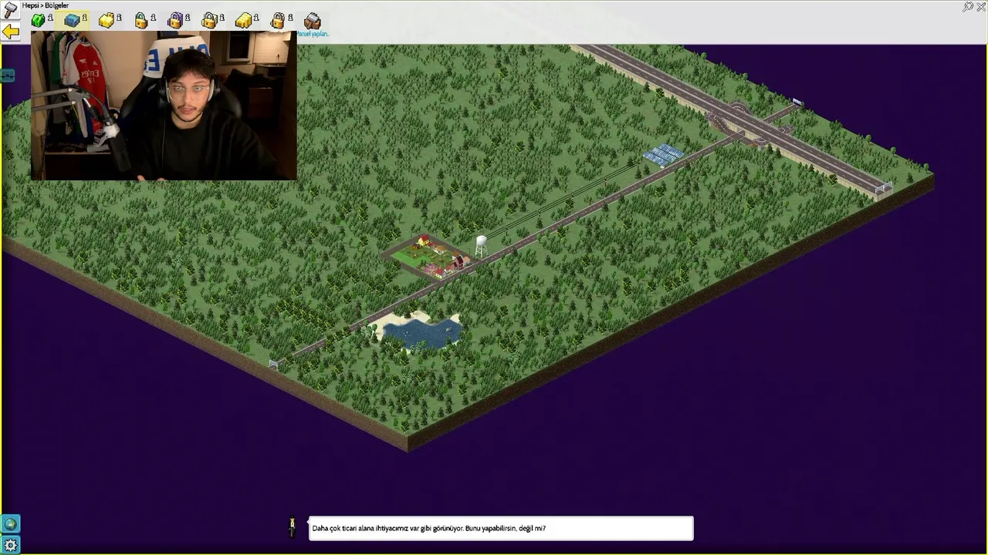
Task: Click the magnifier icon at top right
Action: click(x=968, y=6)
